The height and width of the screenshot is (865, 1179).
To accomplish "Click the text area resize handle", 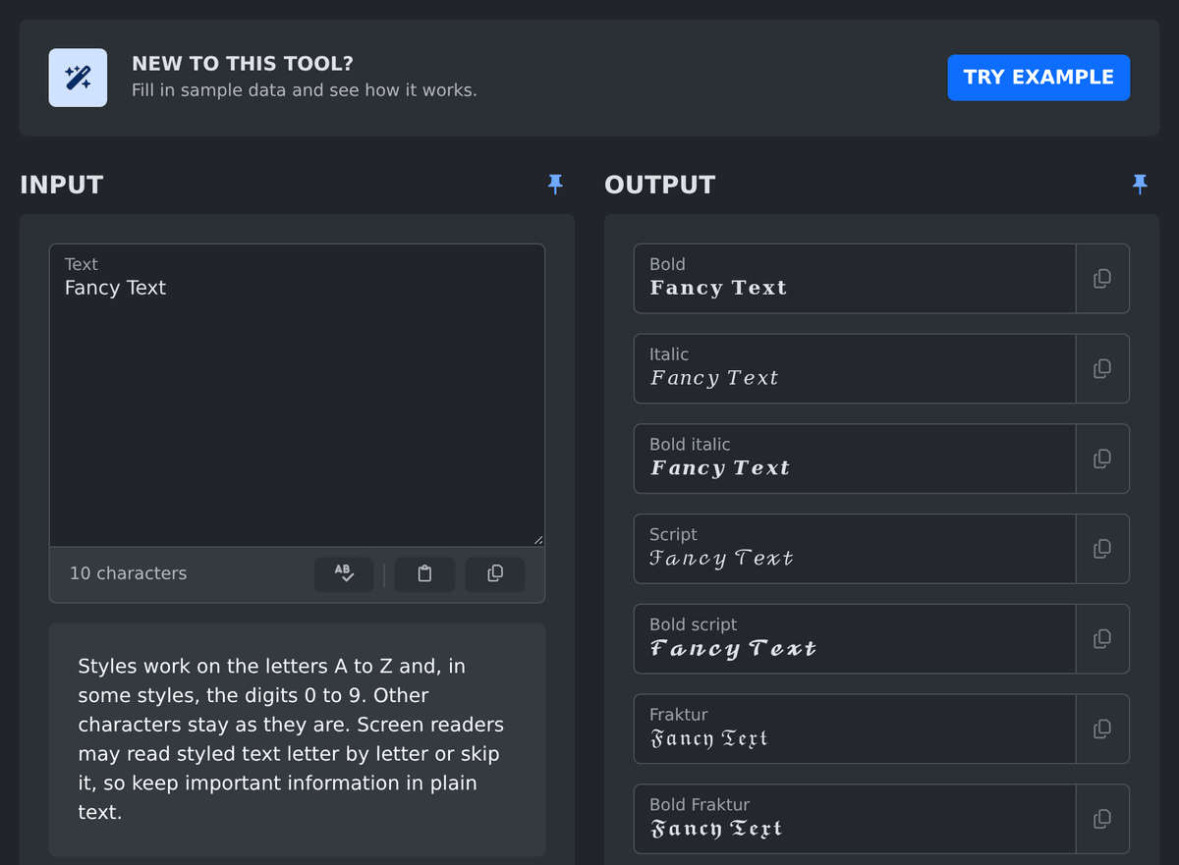I will pos(537,539).
